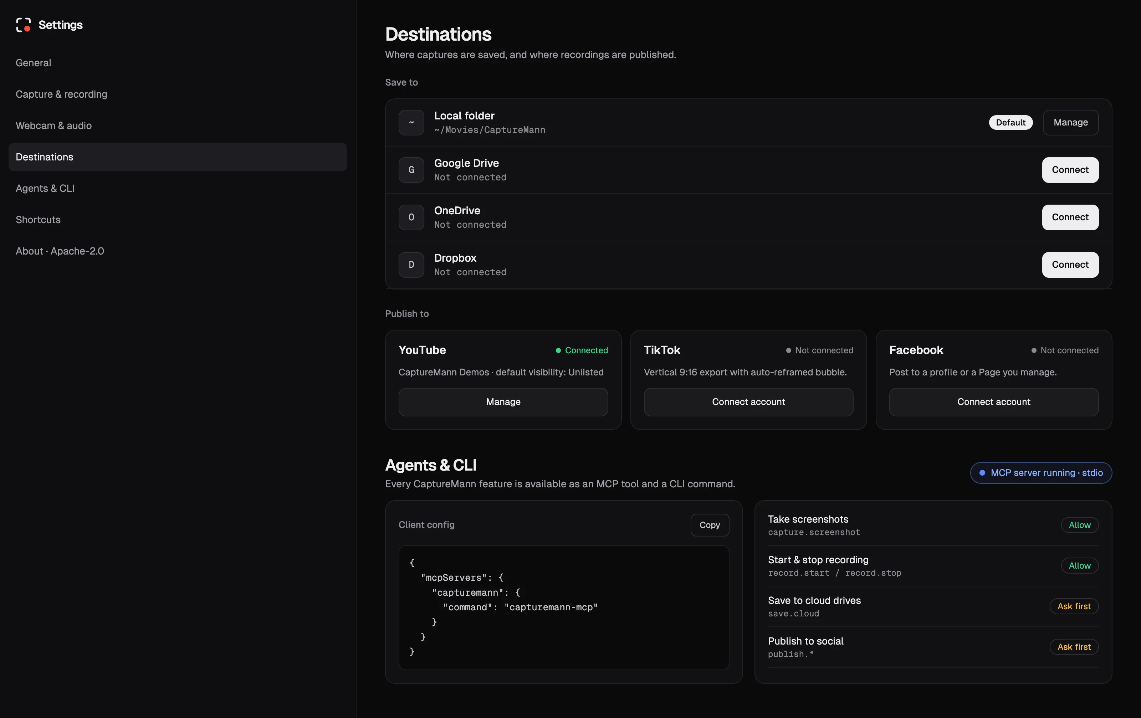This screenshot has height=718, width=1141.
Task: Connect a Facebook account
Action: point(994,402)
